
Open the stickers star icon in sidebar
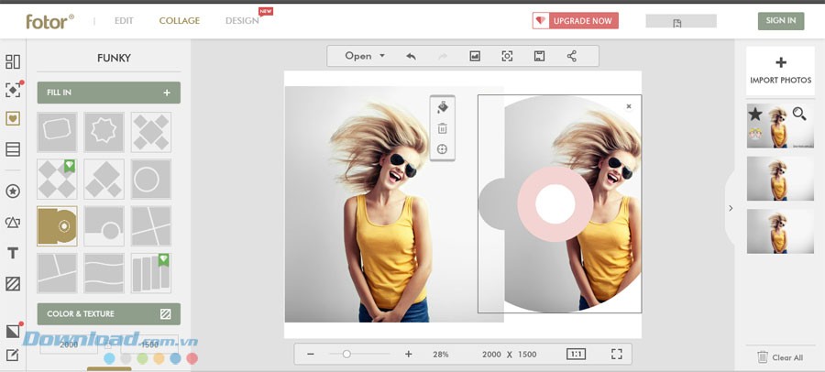tap(13, 191)
